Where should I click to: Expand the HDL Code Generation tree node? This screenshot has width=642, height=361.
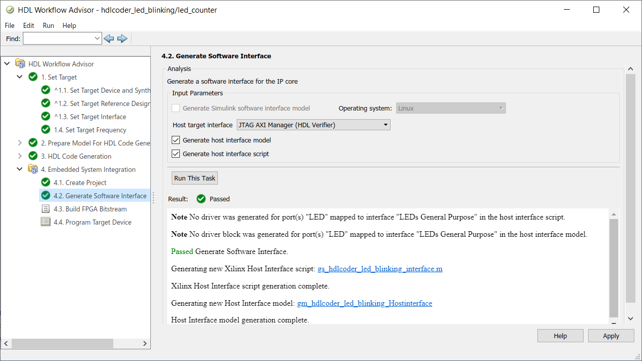click(x=20, y=156)
